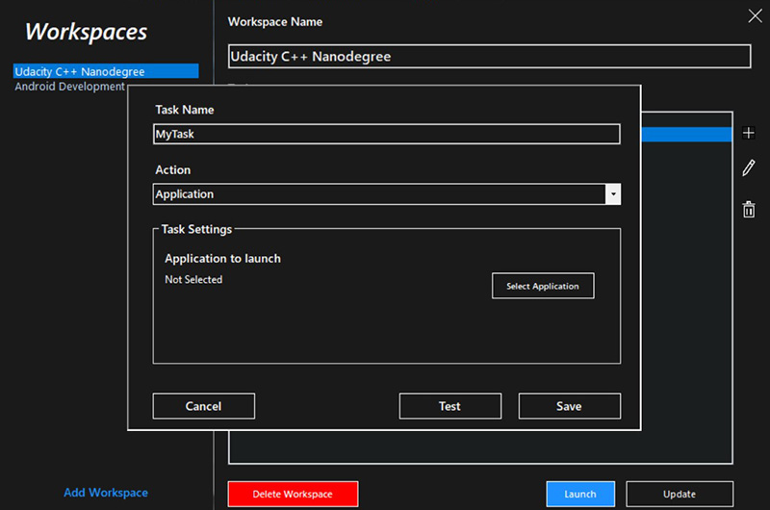Click the Update button
Screen dimensions: 770x510
[x=679, y=494]
